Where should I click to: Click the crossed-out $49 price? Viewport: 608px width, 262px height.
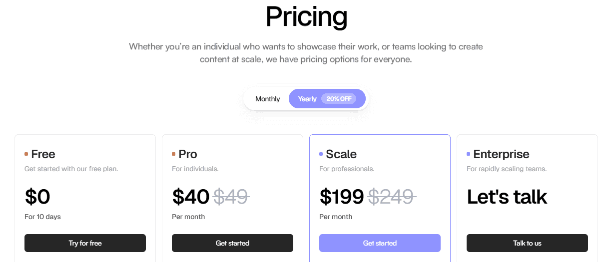(231, 197)
